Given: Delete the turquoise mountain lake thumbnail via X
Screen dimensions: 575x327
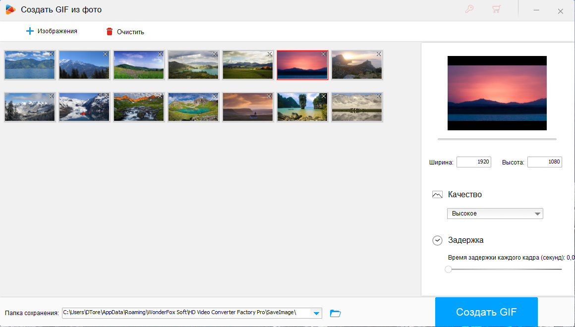Looking at the screenshot, I should 215,96.
